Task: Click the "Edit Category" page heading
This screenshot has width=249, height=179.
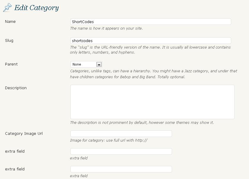Action: 36,8
